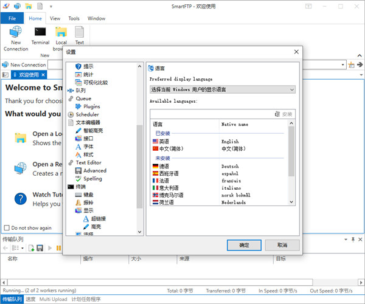Open the preferred display language dropdown

(x=222, y=89)
